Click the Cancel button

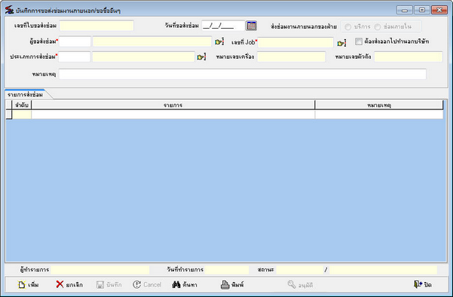147,285
